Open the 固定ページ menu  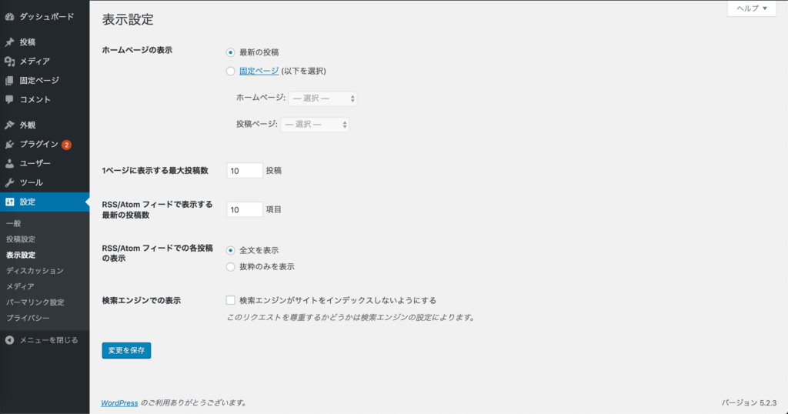pyautogui.click(x=39, y=80)
